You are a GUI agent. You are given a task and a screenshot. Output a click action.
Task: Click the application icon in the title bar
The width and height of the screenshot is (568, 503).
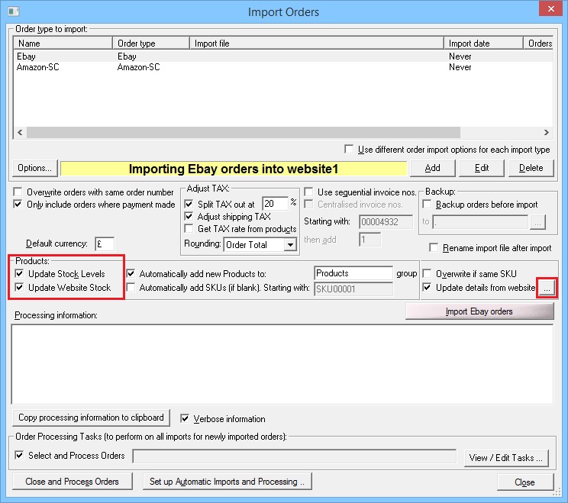point(14,11)
